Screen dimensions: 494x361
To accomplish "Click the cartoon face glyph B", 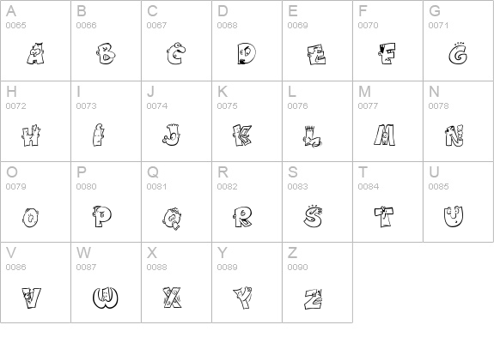I will pos(106,53).
